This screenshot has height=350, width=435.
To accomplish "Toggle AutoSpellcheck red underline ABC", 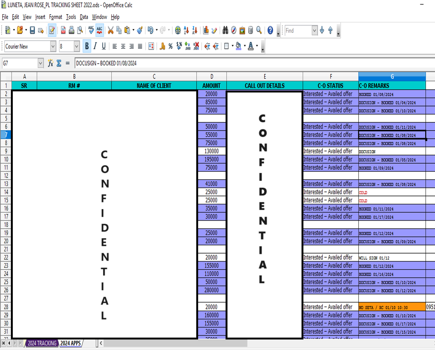I will tap(100, 30).
